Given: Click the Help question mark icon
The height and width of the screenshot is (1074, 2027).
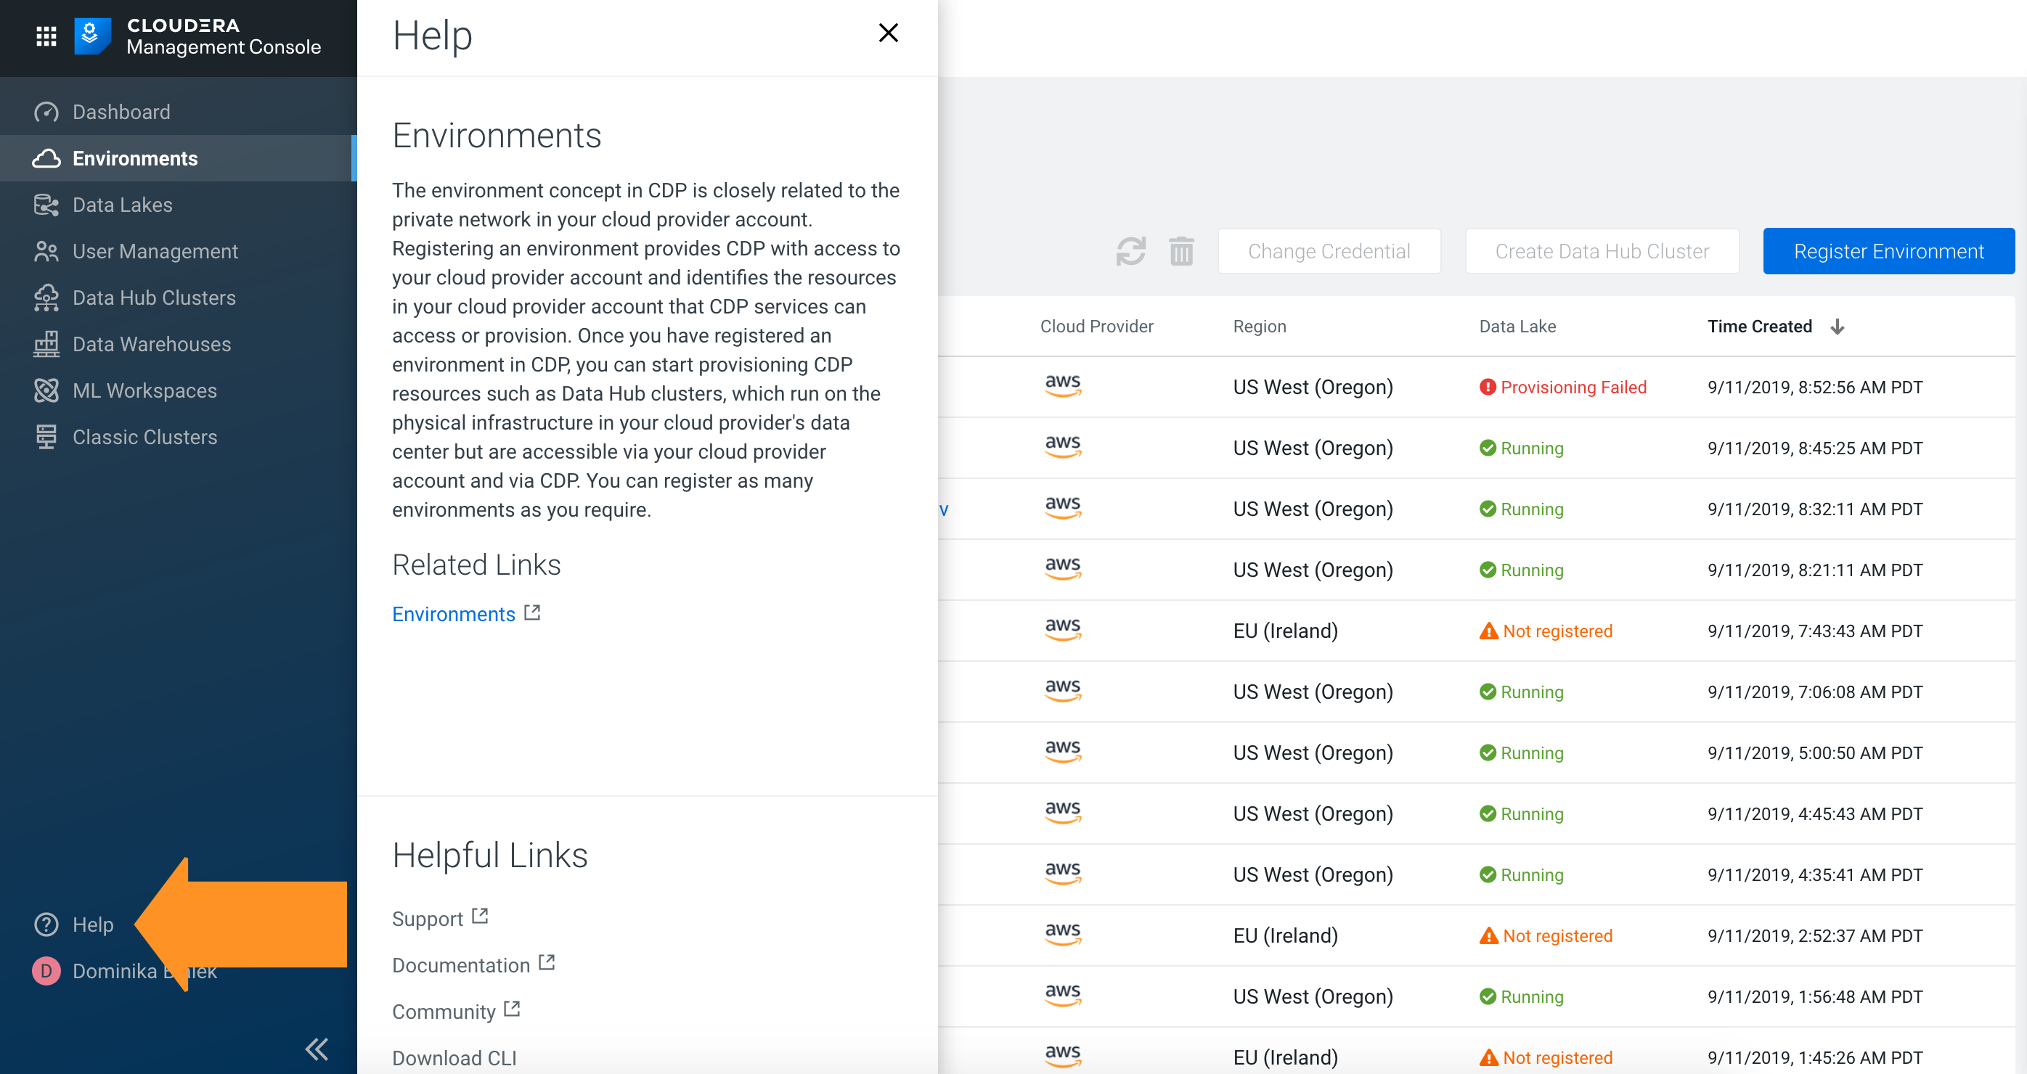Looking at the screenshot, I should click(46, 924).
